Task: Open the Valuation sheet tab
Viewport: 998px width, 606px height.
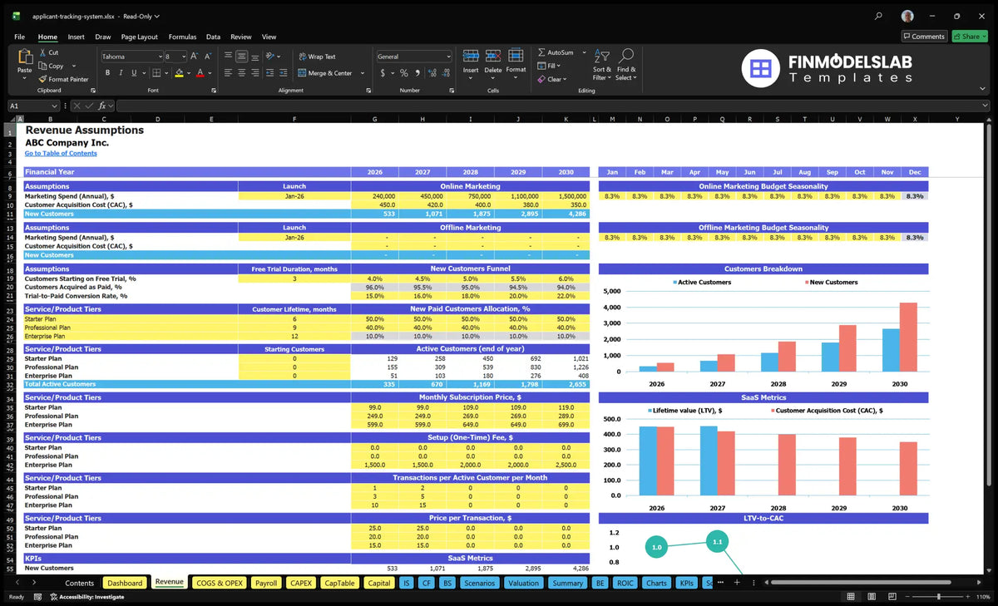Action: (x=523, y=583)
